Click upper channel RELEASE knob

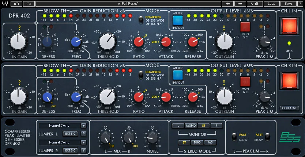point(193,42)
